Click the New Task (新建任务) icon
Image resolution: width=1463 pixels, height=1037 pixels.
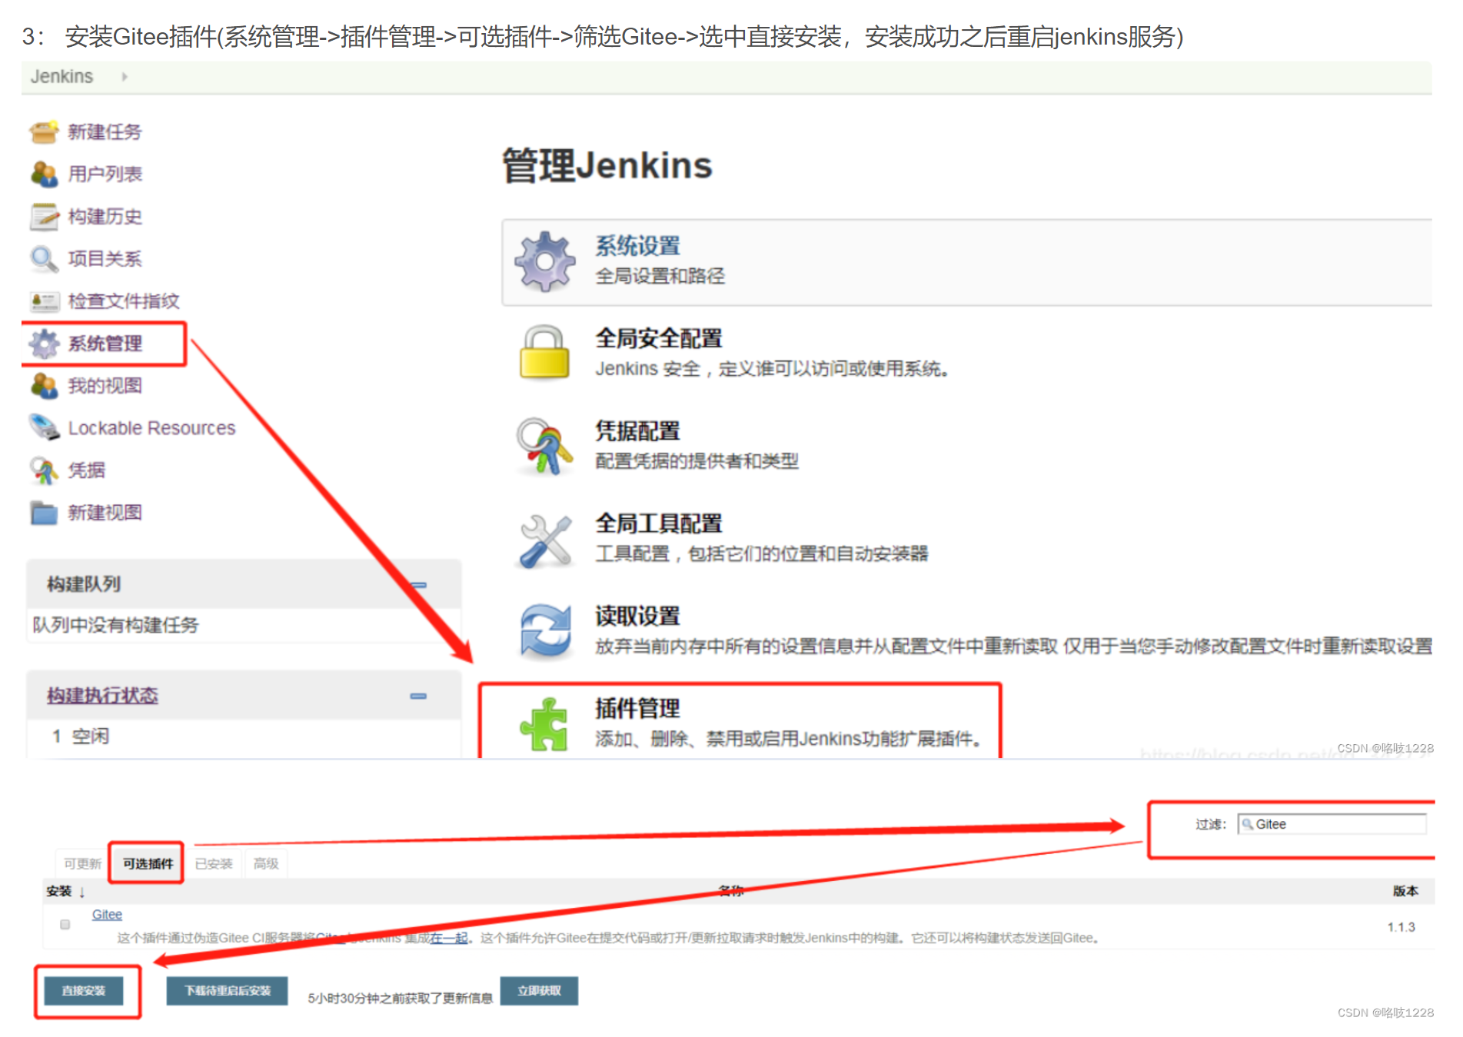(44, 132)
